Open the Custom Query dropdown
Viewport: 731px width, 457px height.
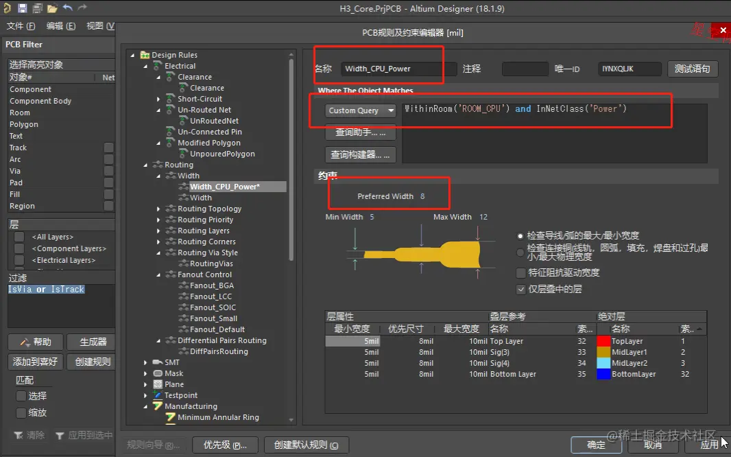click(x=361, y=110)
